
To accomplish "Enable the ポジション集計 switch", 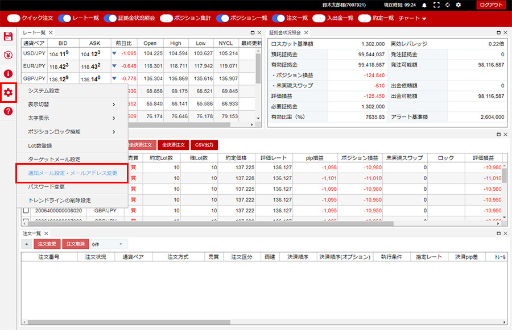I will coord(166,18).
